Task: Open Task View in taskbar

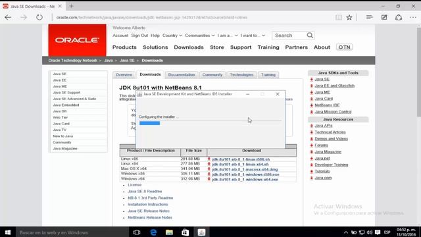Action: coord(137,232)
